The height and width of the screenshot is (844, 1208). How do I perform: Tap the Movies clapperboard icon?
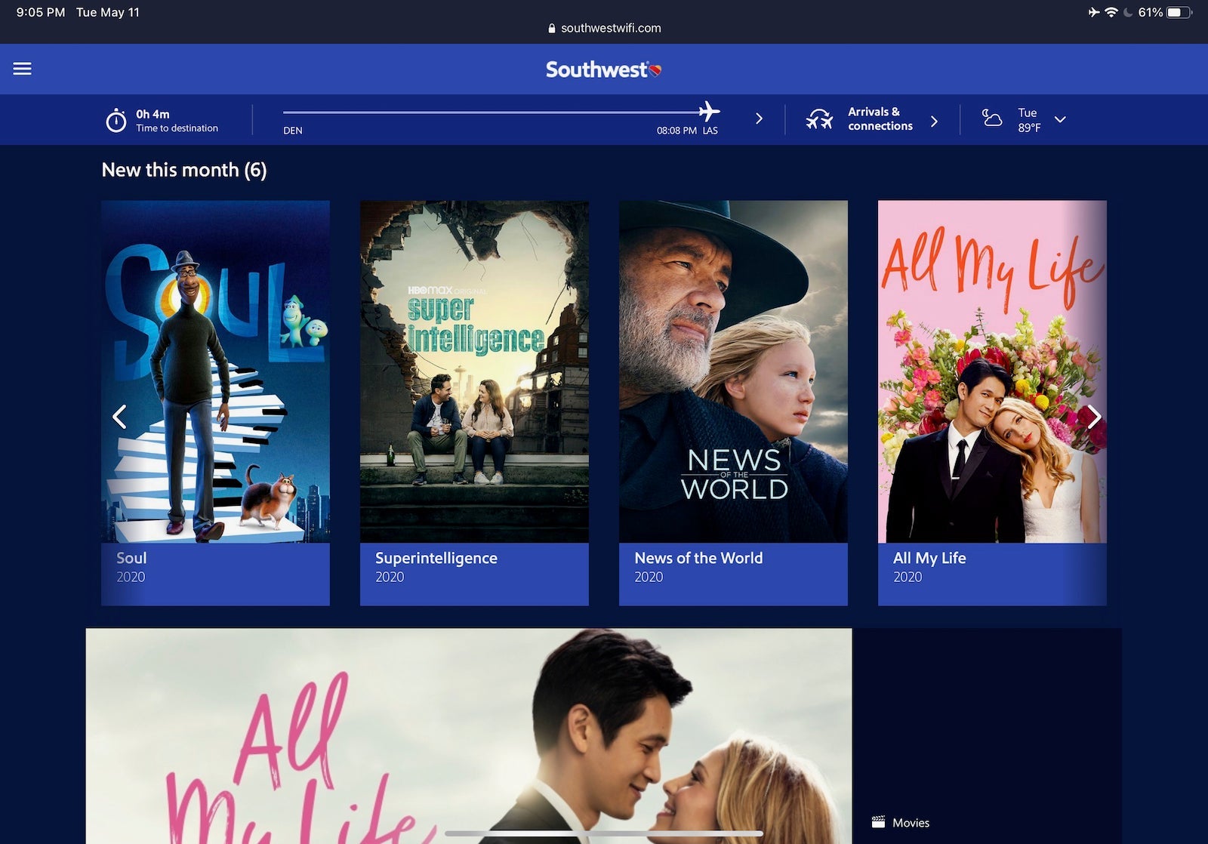pyautogui.click(x=878, y=822)
